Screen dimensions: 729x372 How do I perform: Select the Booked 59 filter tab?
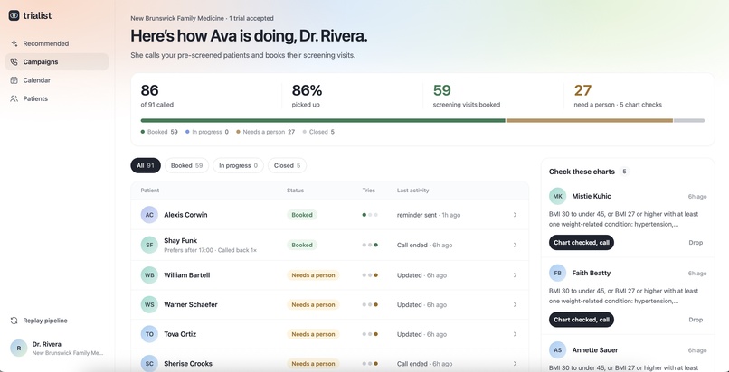(186, 165)
